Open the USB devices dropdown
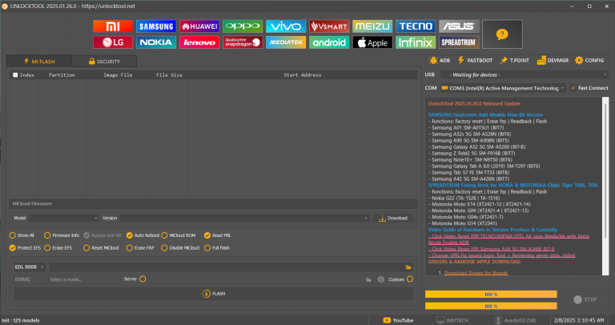The image size is (615, 325). 524,74
